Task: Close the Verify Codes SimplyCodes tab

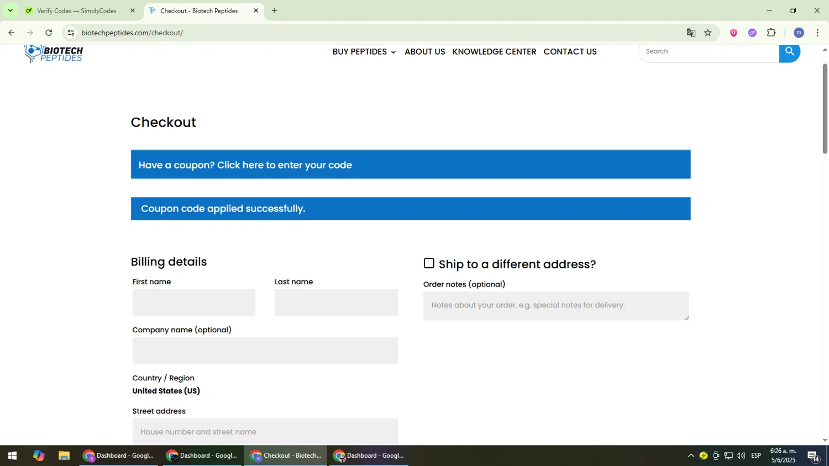Action: tap(132, 10)
